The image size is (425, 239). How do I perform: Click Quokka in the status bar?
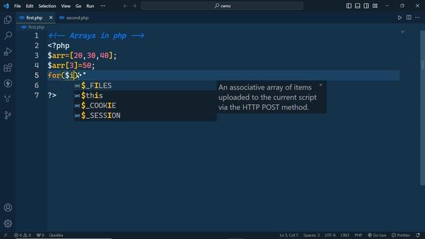[x=56, y=235]
